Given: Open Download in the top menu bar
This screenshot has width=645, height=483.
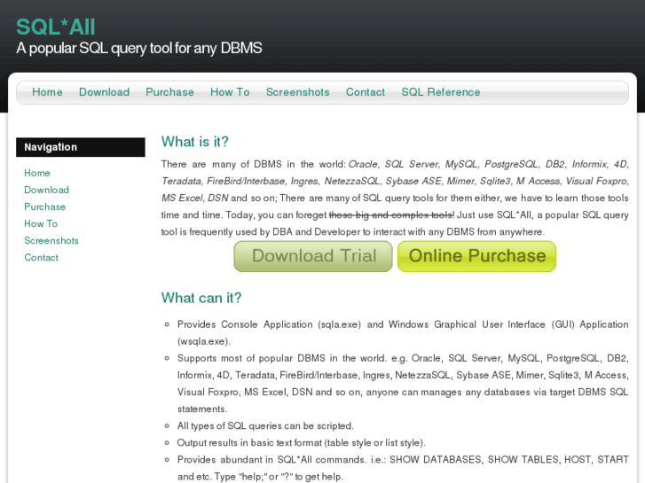Looking at the screenshot, I should coord(104,92).
